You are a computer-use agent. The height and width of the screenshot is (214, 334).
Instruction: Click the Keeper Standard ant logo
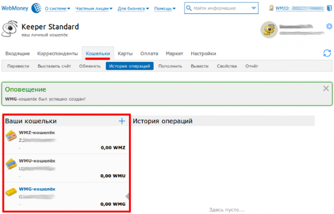(x=10, y=28)
